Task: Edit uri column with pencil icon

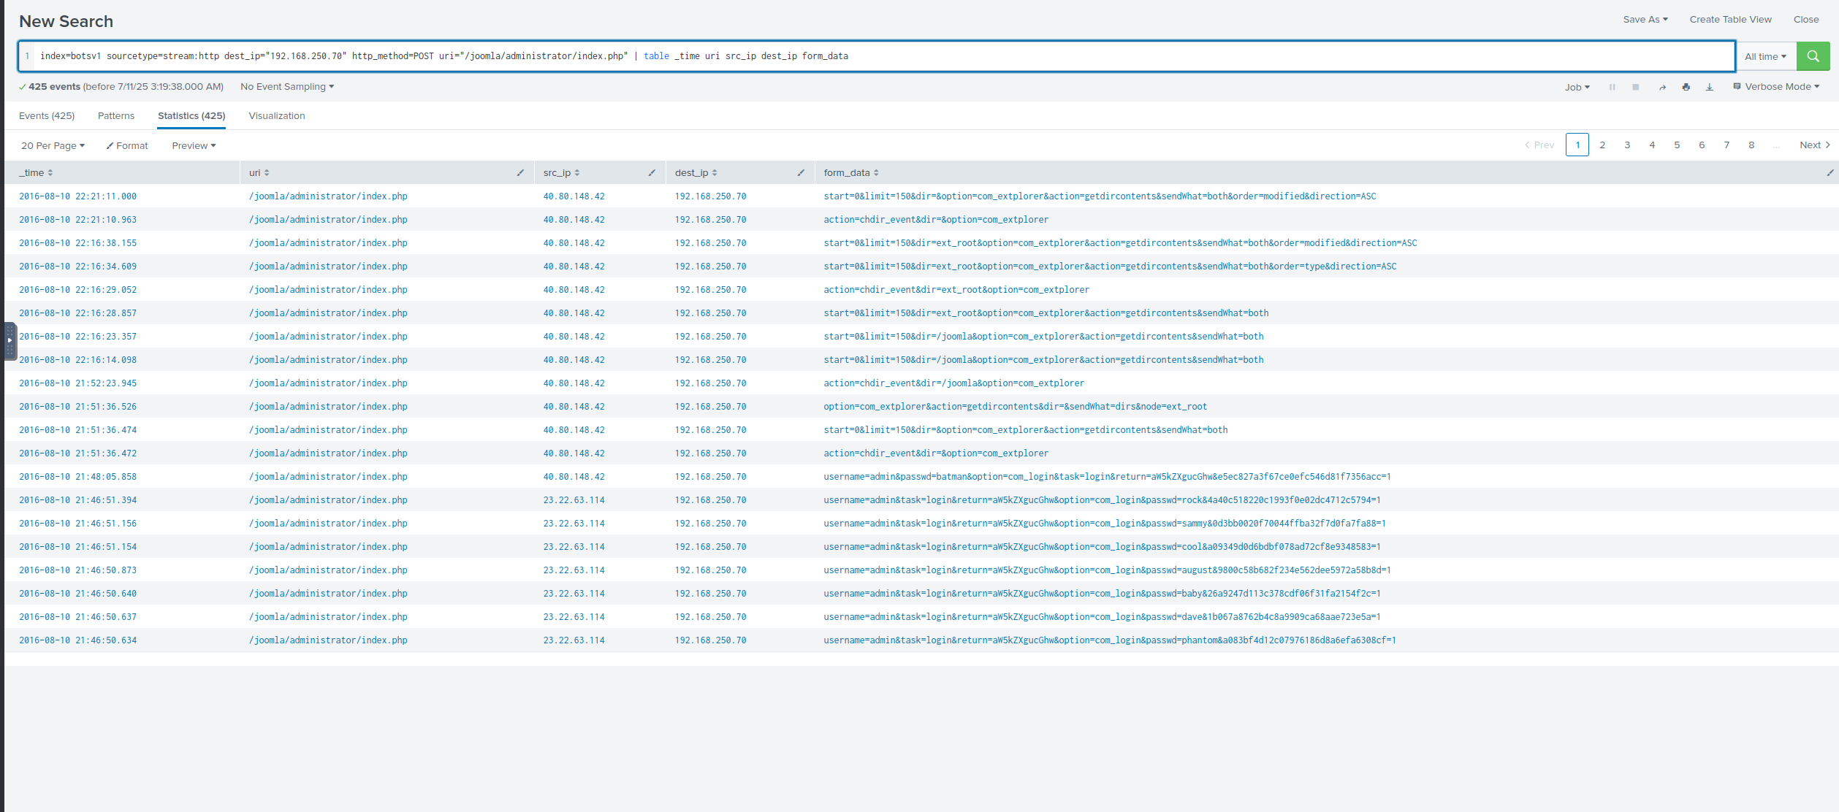Action: 520,173
